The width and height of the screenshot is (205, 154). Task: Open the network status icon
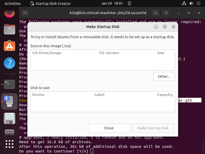point(184,3)
